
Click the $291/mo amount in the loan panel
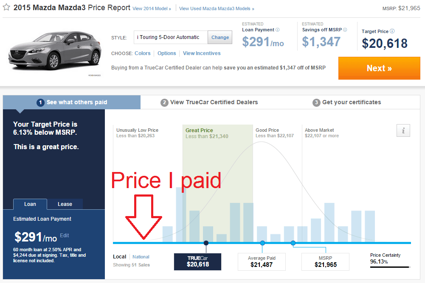coord(36,237)
